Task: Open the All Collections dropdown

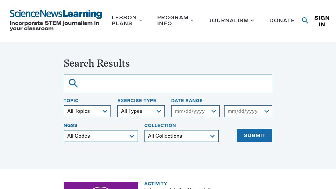Action: tap(181, 136)
